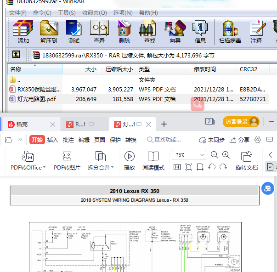Click the open folder icon in WPS
Screen dimensions: 277x272
pyautogui.click(x=8, y=140)
